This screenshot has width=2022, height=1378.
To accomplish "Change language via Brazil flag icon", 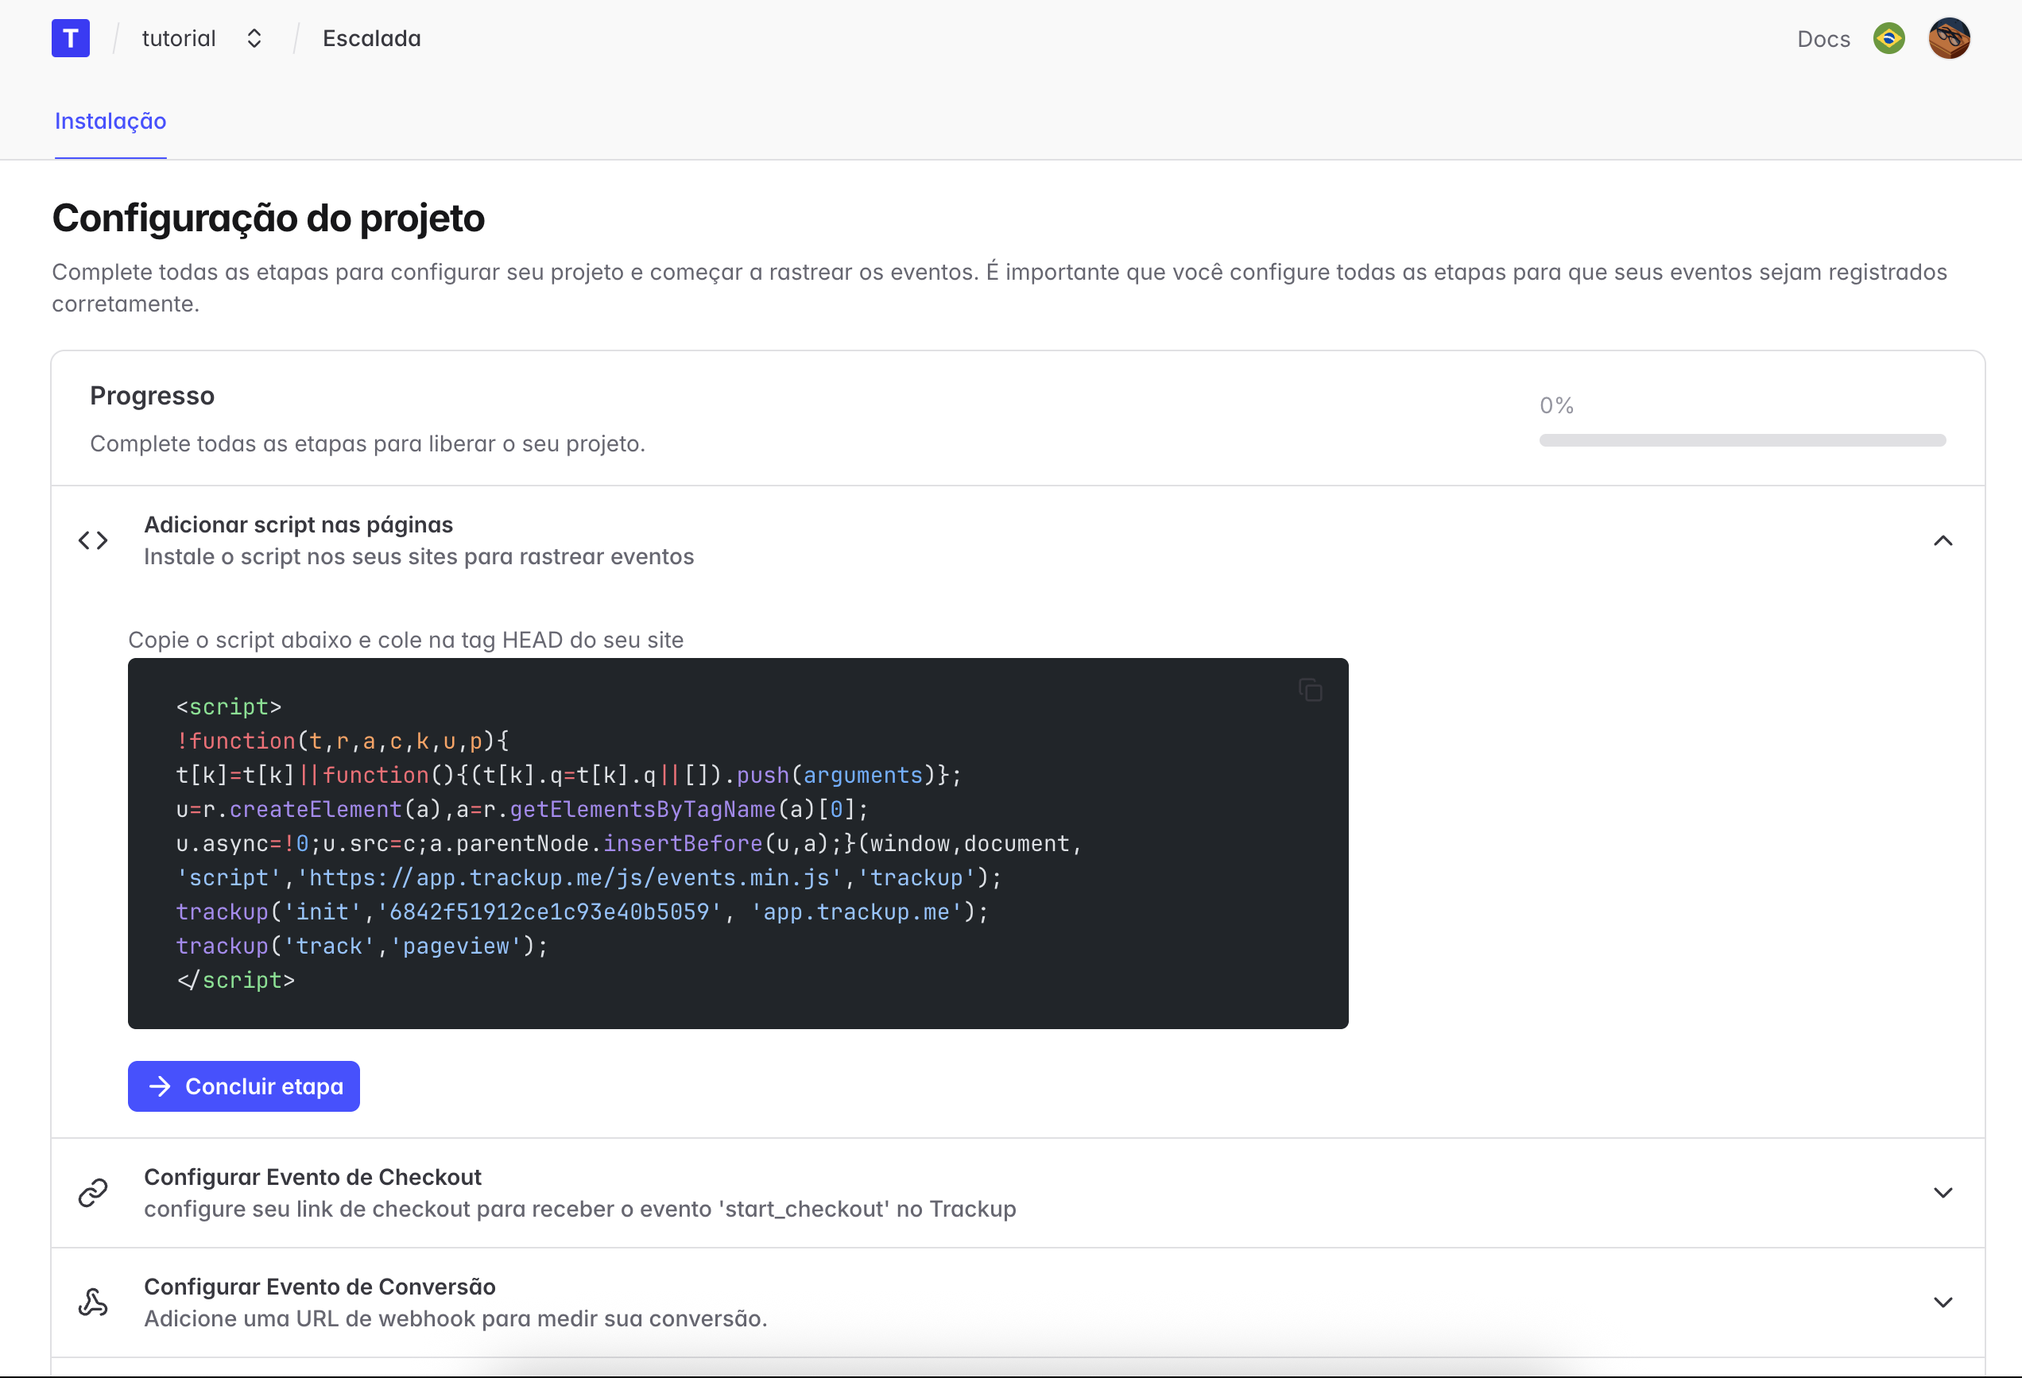I will (x=1889, y=38).
